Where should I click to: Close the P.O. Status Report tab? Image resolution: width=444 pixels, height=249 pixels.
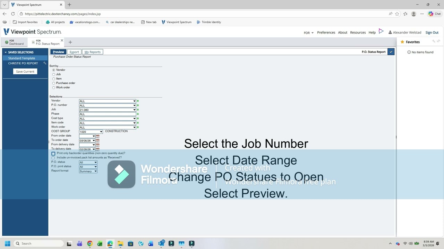(x=62, y=40)
